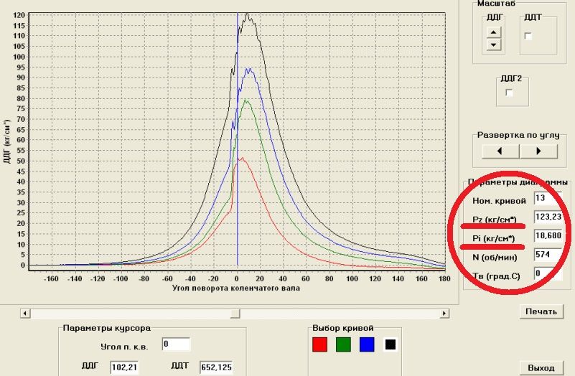Click the Pi (кг/см²) value field
Viewport: 575px width, 376px height.
(548, 235)
